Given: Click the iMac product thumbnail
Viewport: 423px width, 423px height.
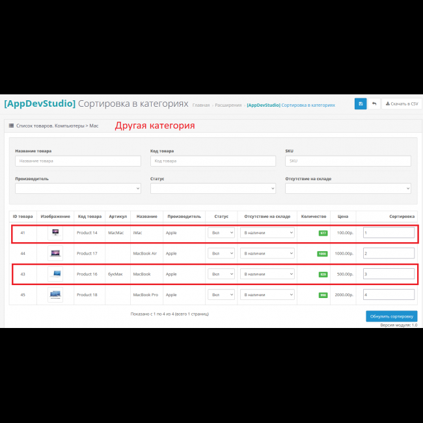Looking at the screenshot, I should [55, 232].
